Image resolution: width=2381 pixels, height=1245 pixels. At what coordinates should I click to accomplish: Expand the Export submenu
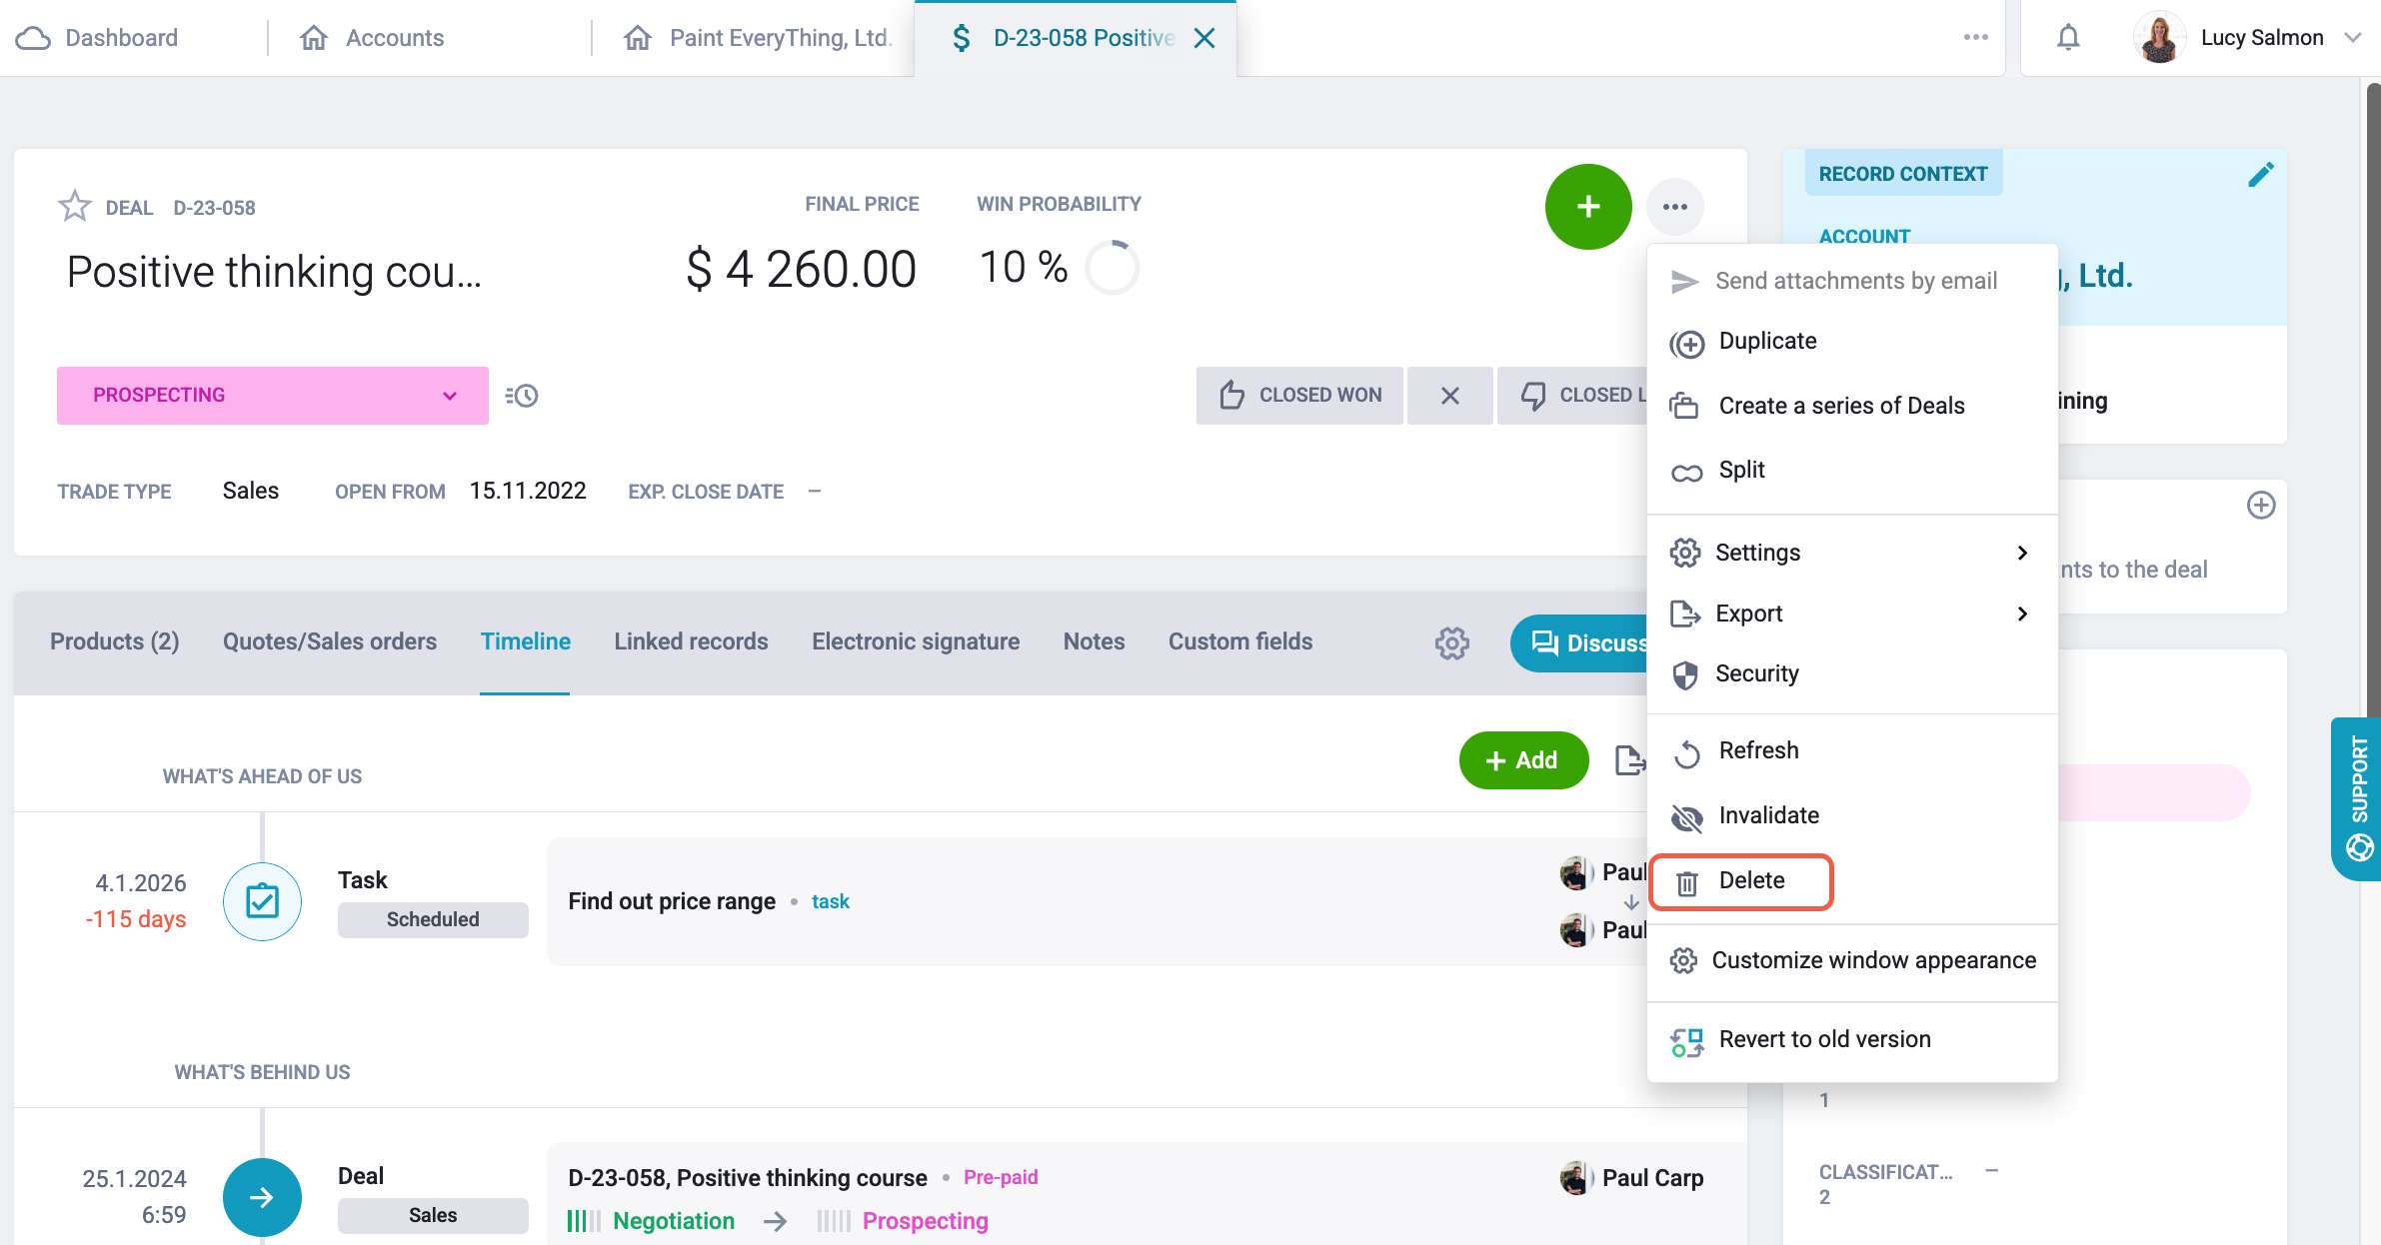[1851, 614]
